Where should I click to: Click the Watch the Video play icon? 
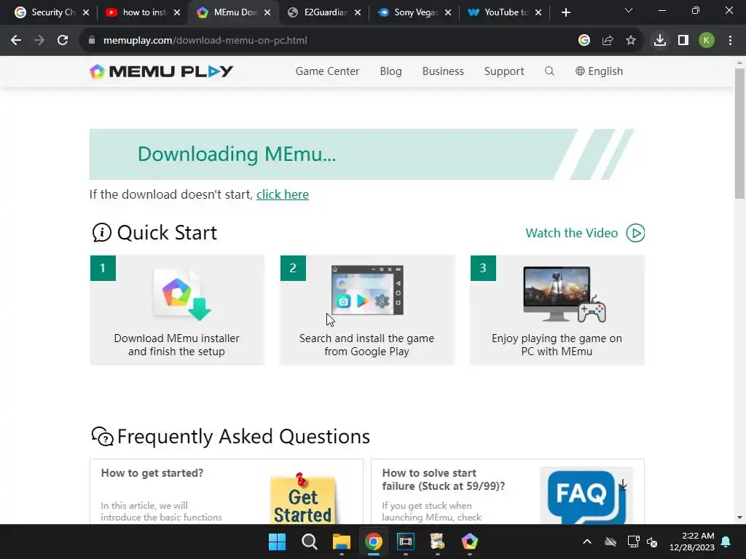pos(635,233)
